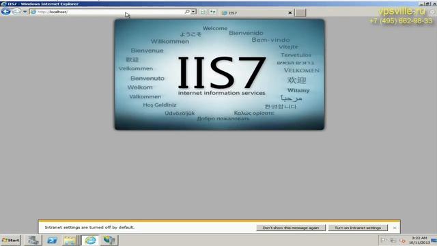Open the Windows Start menu
437x246 pixels.
click(x=11, y=240)
